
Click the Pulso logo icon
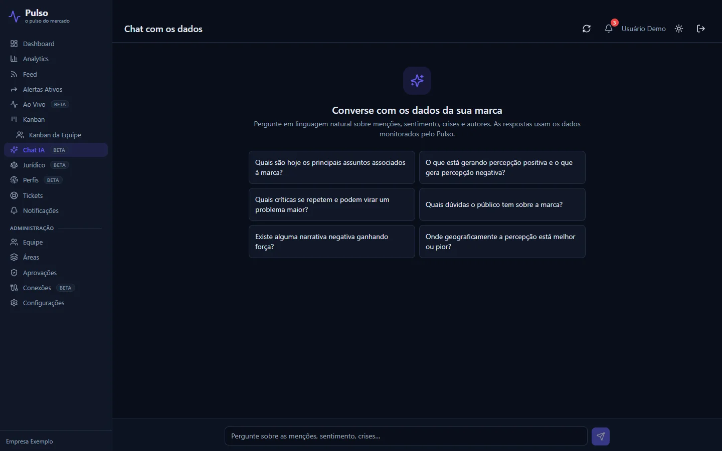14,17
